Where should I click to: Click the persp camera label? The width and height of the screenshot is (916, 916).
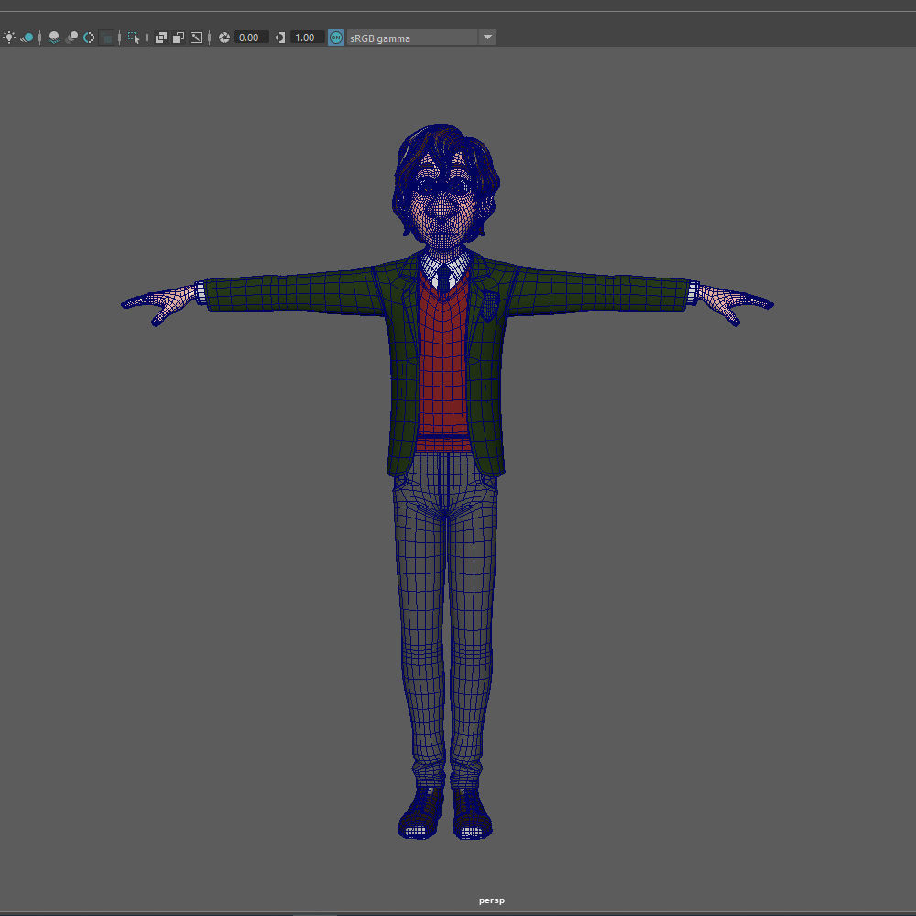491,900
